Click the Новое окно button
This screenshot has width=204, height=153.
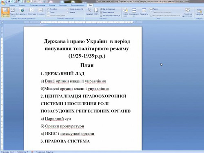coord(125,12)
